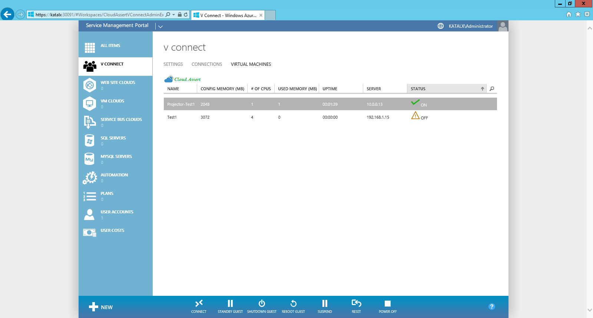Open the help question mark
Screen dimensions: 593x318
pos(492,307)
